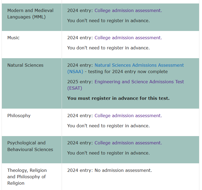Open the MML row's College admission assessment link
Image resolution: width=202 pixels, height=190 pixels.
[128, 11]
